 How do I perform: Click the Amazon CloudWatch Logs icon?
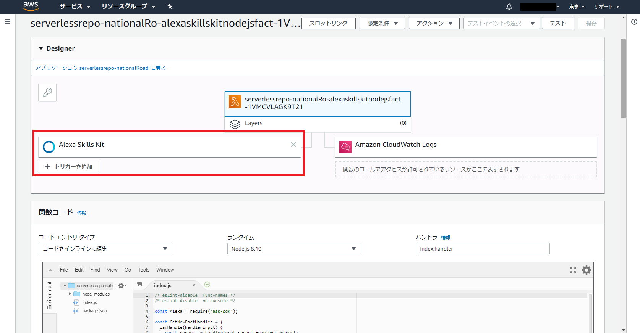point(345,146)
